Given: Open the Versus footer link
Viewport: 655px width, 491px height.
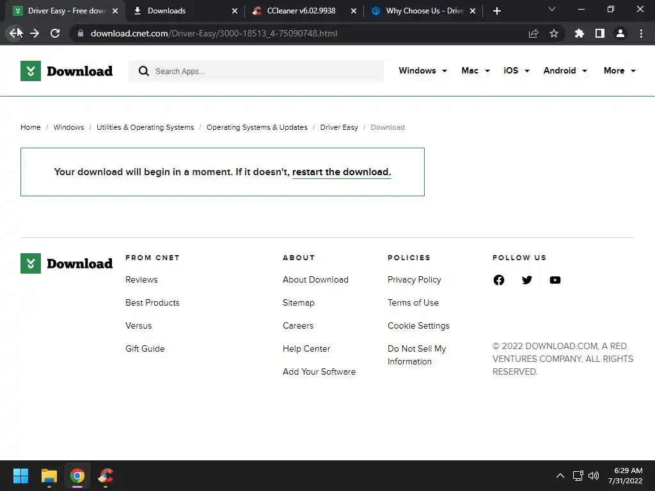Looking at the screenshot, I should click(138, 325).
